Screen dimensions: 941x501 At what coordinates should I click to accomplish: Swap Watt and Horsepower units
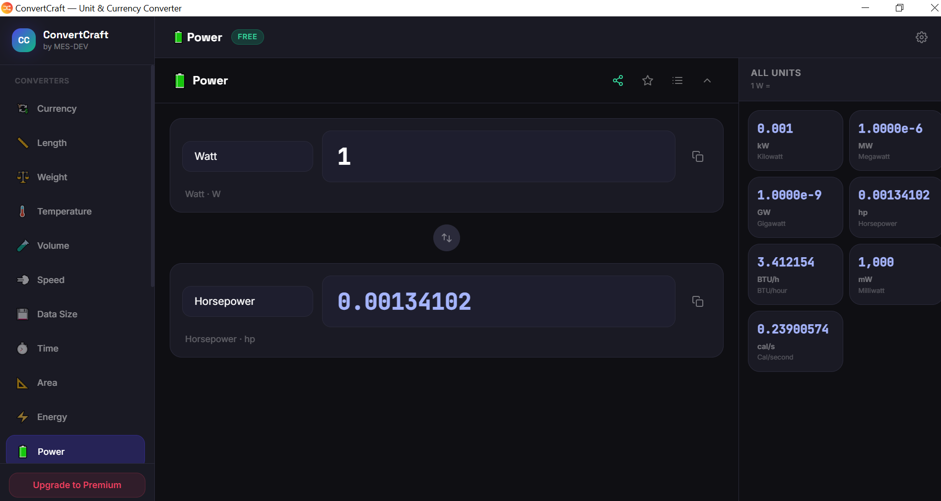click(447, 238)
